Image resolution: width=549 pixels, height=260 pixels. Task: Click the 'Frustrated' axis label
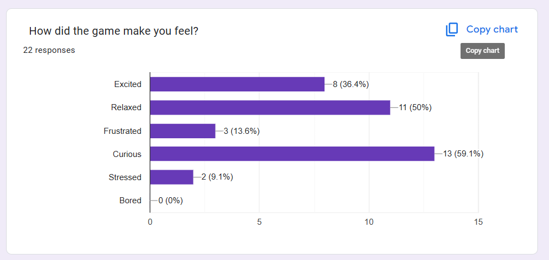[x=122, y=131]
